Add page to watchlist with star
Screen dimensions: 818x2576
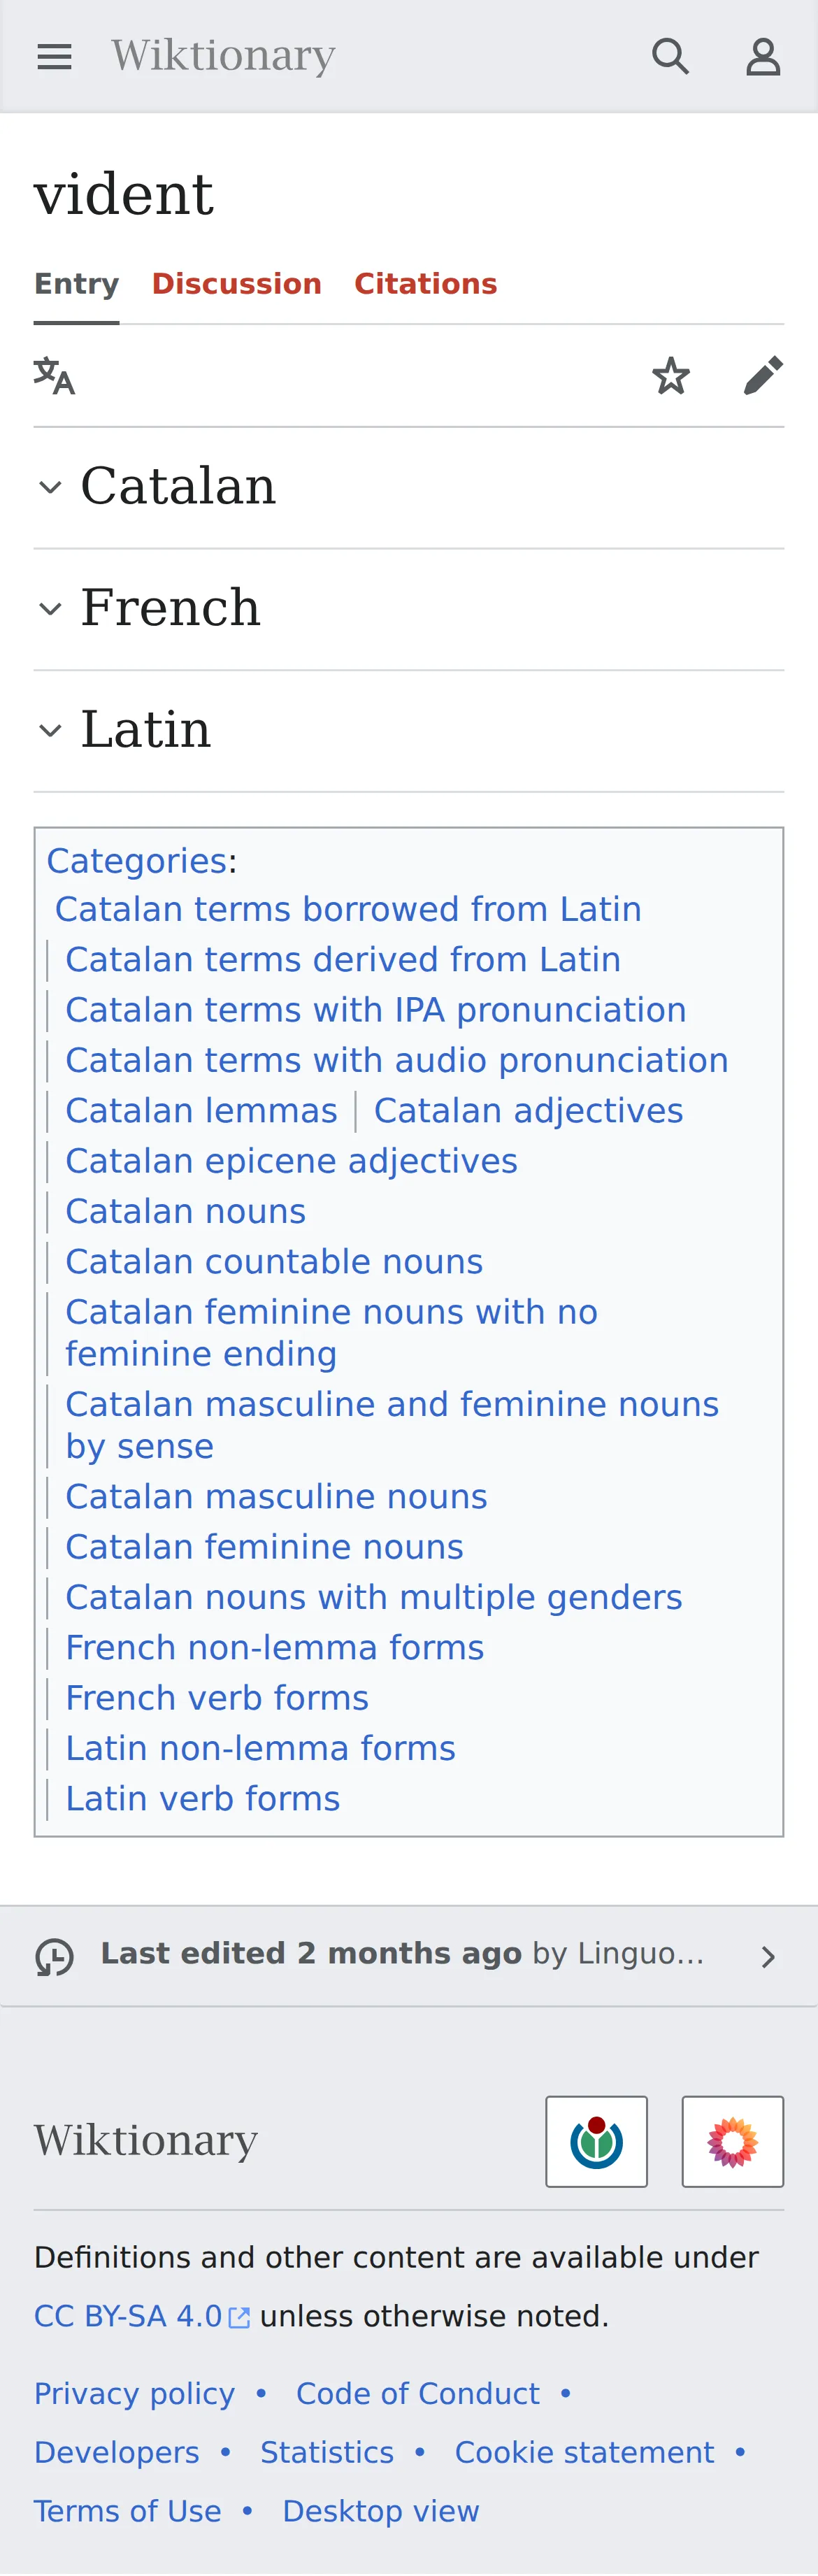[670, 376]
